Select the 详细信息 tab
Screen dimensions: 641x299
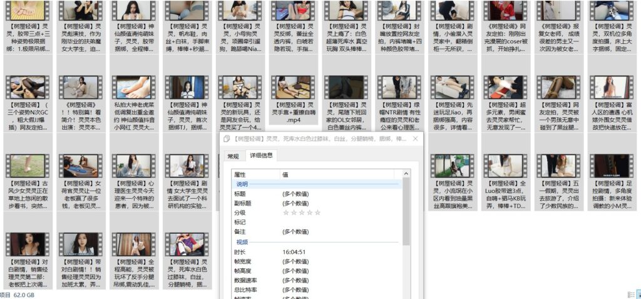[261, 155]
